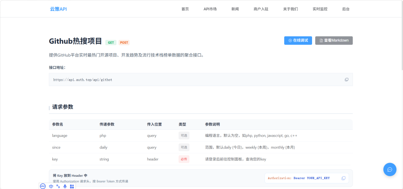Click the string value cell

pyautogui.click(x=104, y=159)
